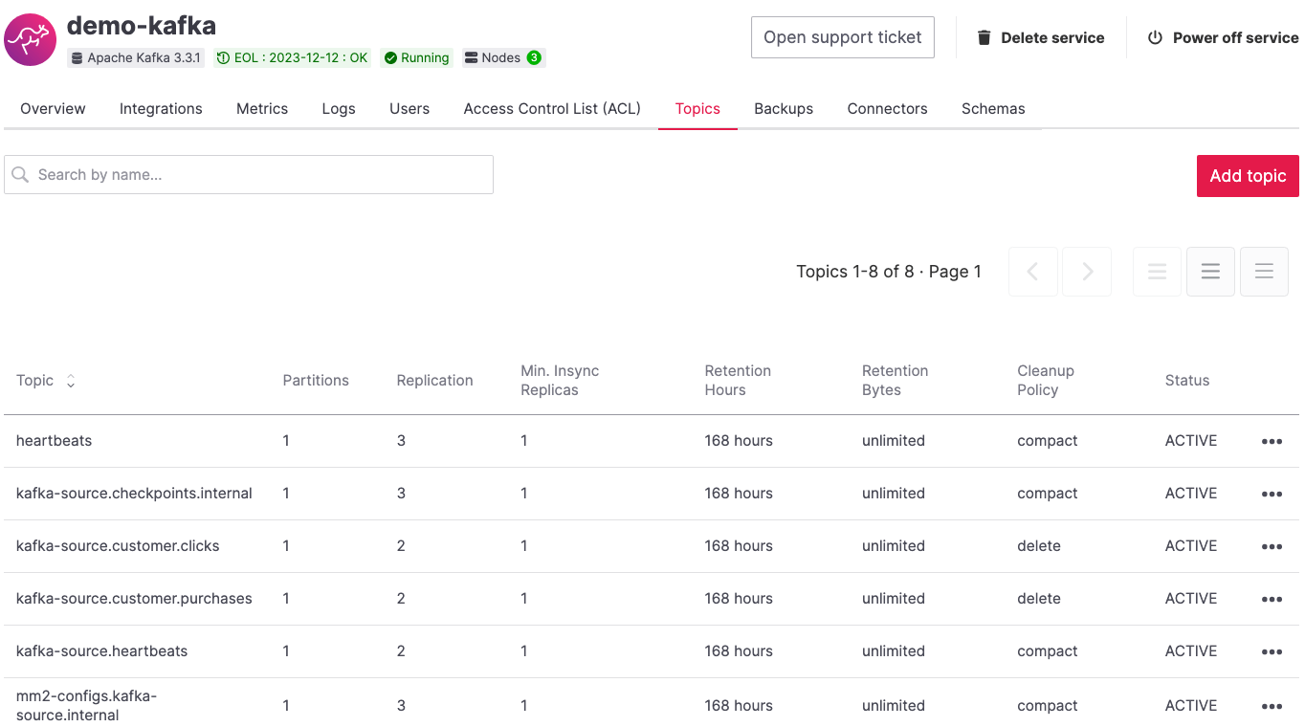Click the magnifier icon in the search box

(20, 174)
